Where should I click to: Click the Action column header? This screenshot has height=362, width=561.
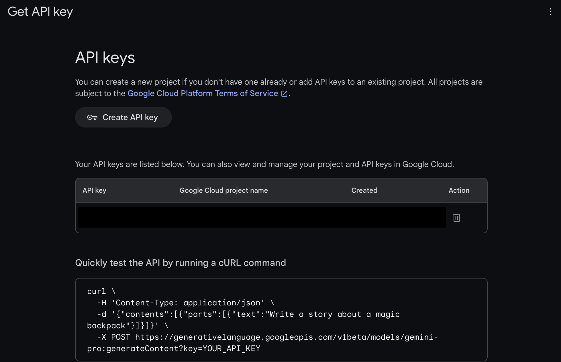coord(459,190)
